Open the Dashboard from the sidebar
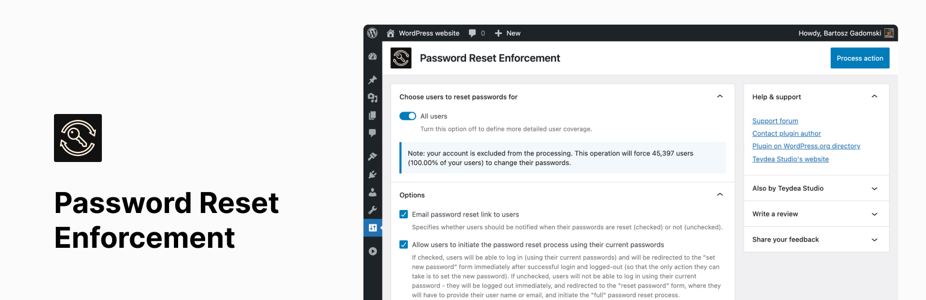The width and height of the screenshot is (926, 300). (372, 57)
